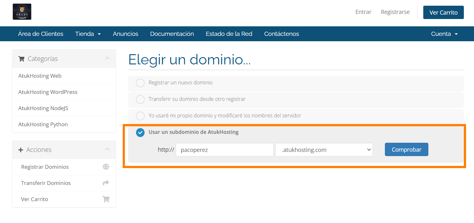Collapse the Acciones panel chevron
Viewport: 474px width, 223px height.
click(107, 149)
